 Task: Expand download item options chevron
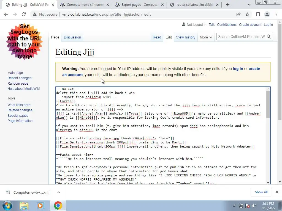[59, 192]
